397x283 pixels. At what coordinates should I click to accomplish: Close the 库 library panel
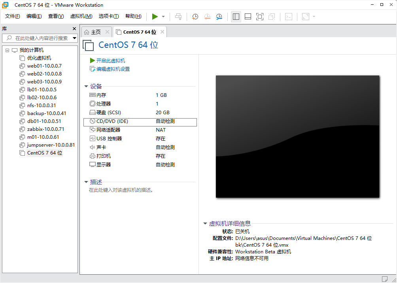tap(74, 28)
